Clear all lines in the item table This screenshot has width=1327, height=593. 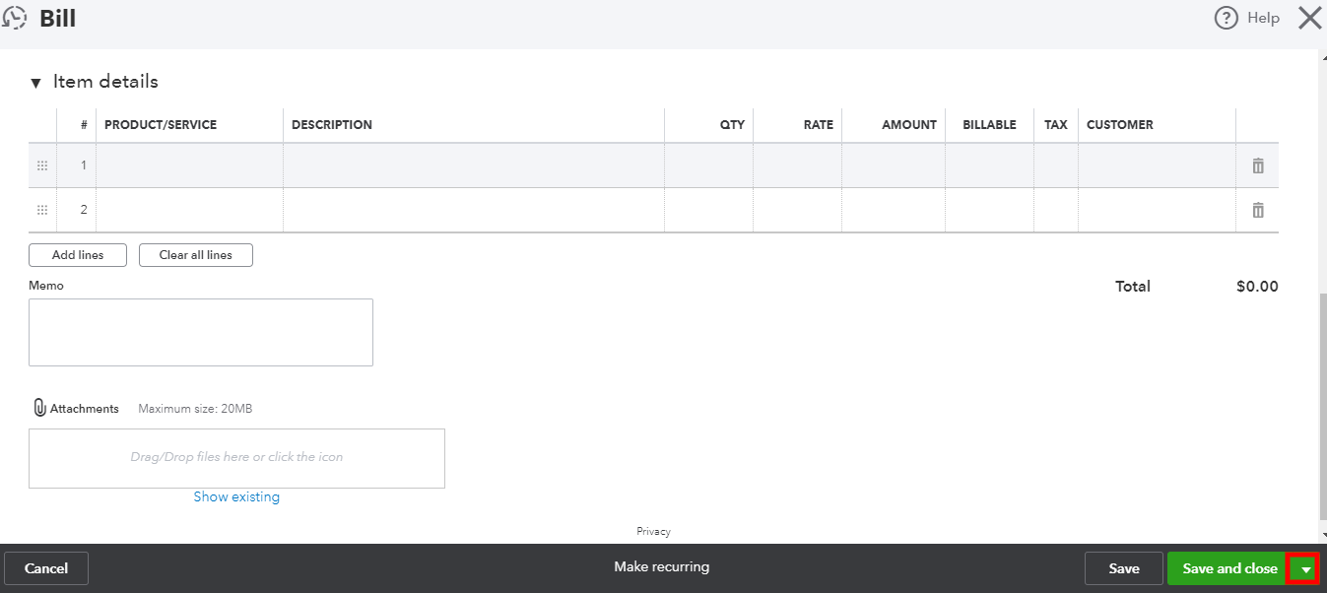pos(195,254)
